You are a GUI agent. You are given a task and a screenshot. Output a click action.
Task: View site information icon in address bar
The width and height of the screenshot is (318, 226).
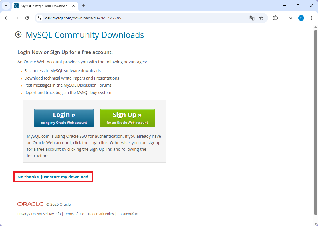point(39,18)
